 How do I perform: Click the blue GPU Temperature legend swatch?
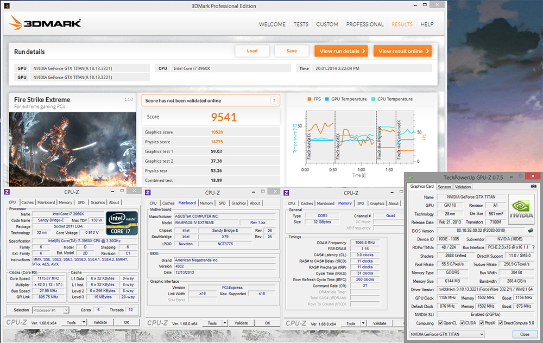327,99
